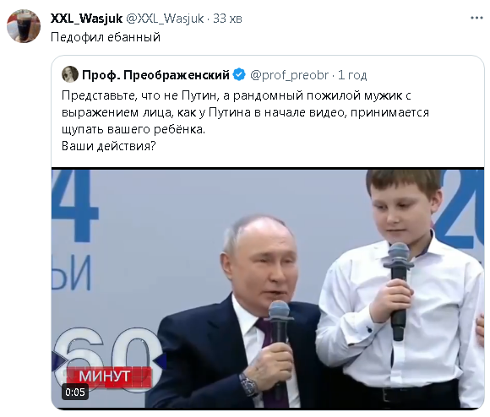Select the Педофил ебанный tweet text
This screenshot has height=417, width=490.
click(106, 37)
